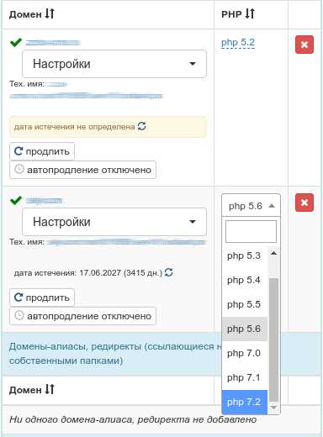323x437 pixels.
Task: Click the дата истечения не определена notice
Action: [x=108, y=127]
